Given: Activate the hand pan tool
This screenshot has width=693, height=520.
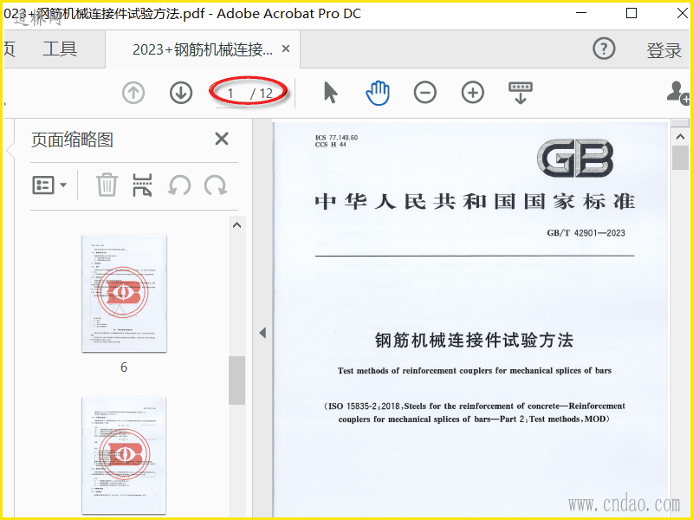Looking at the screenshot, I should pos(378,93).
